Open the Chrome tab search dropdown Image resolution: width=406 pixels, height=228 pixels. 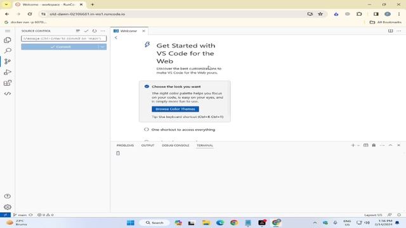click(6, 4)
